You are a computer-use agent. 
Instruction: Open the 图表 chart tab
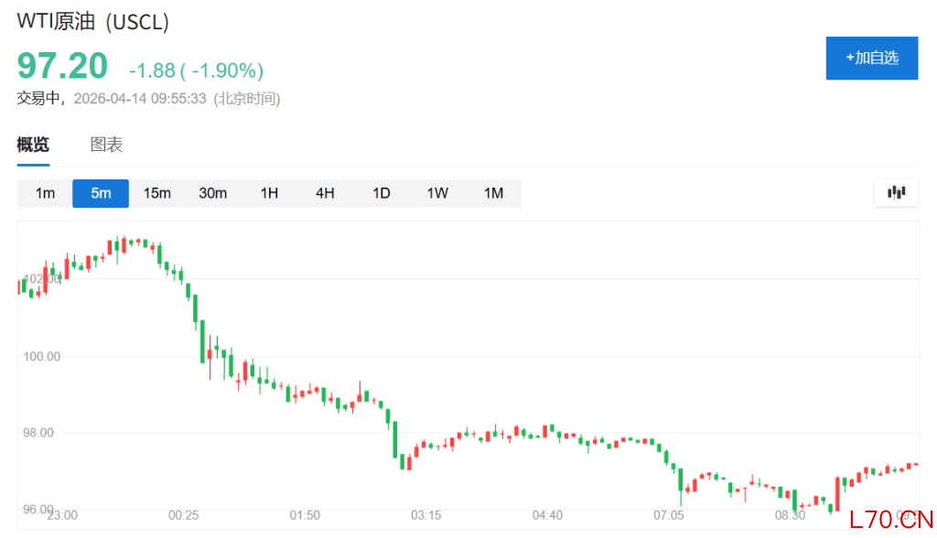point(106,145)
